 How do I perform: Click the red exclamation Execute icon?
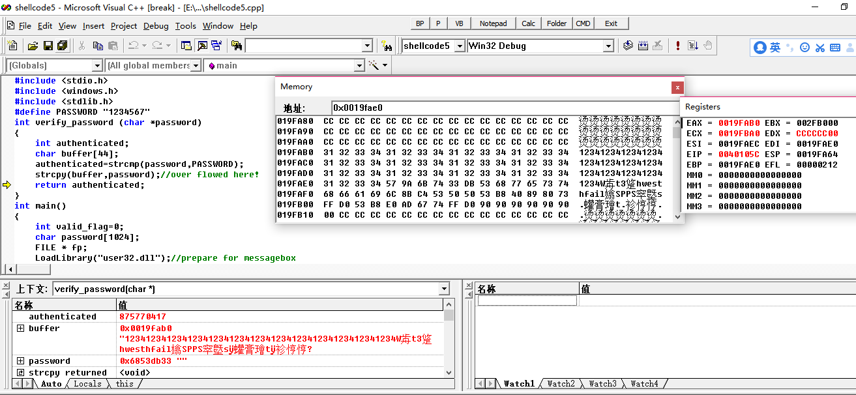678,46
